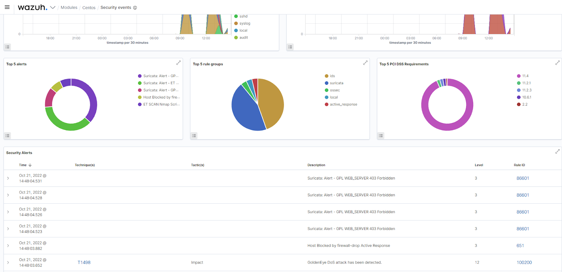Viewport: 562px width, 272px height.
Task: Go to Modules breadcrumb
Action: (x=69, y=7)
